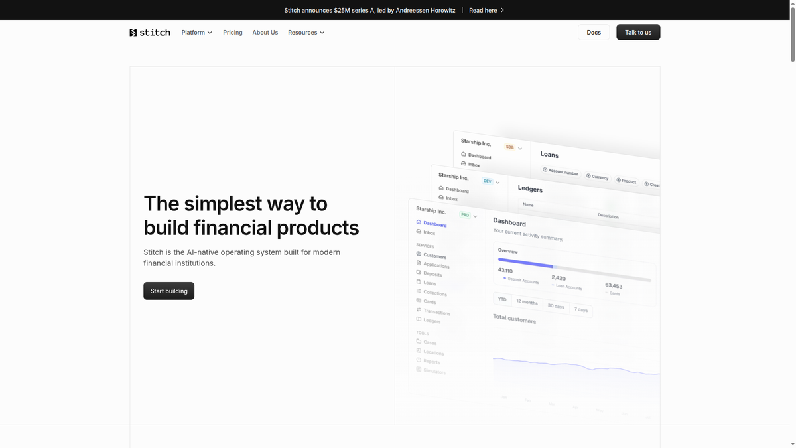Click the Stitch logo in the header
796x448 pixels.
pyautogui.click(x=150, y=33)
